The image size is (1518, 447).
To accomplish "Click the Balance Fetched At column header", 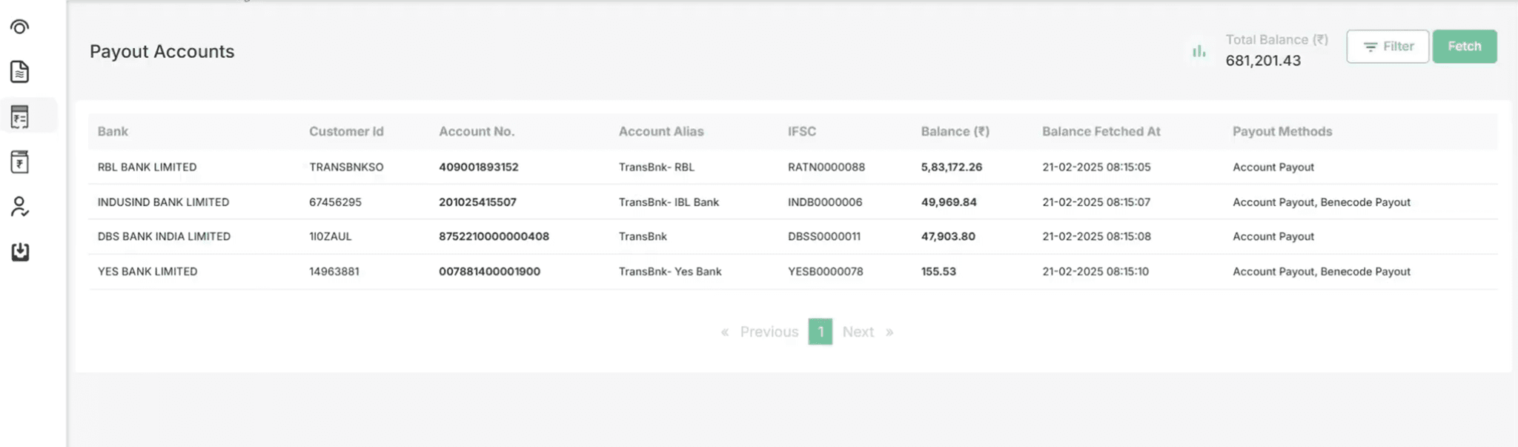I will (x=1101, y=131).
